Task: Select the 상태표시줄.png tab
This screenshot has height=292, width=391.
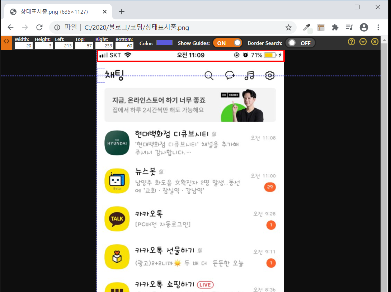Action: tap(58, 12)
